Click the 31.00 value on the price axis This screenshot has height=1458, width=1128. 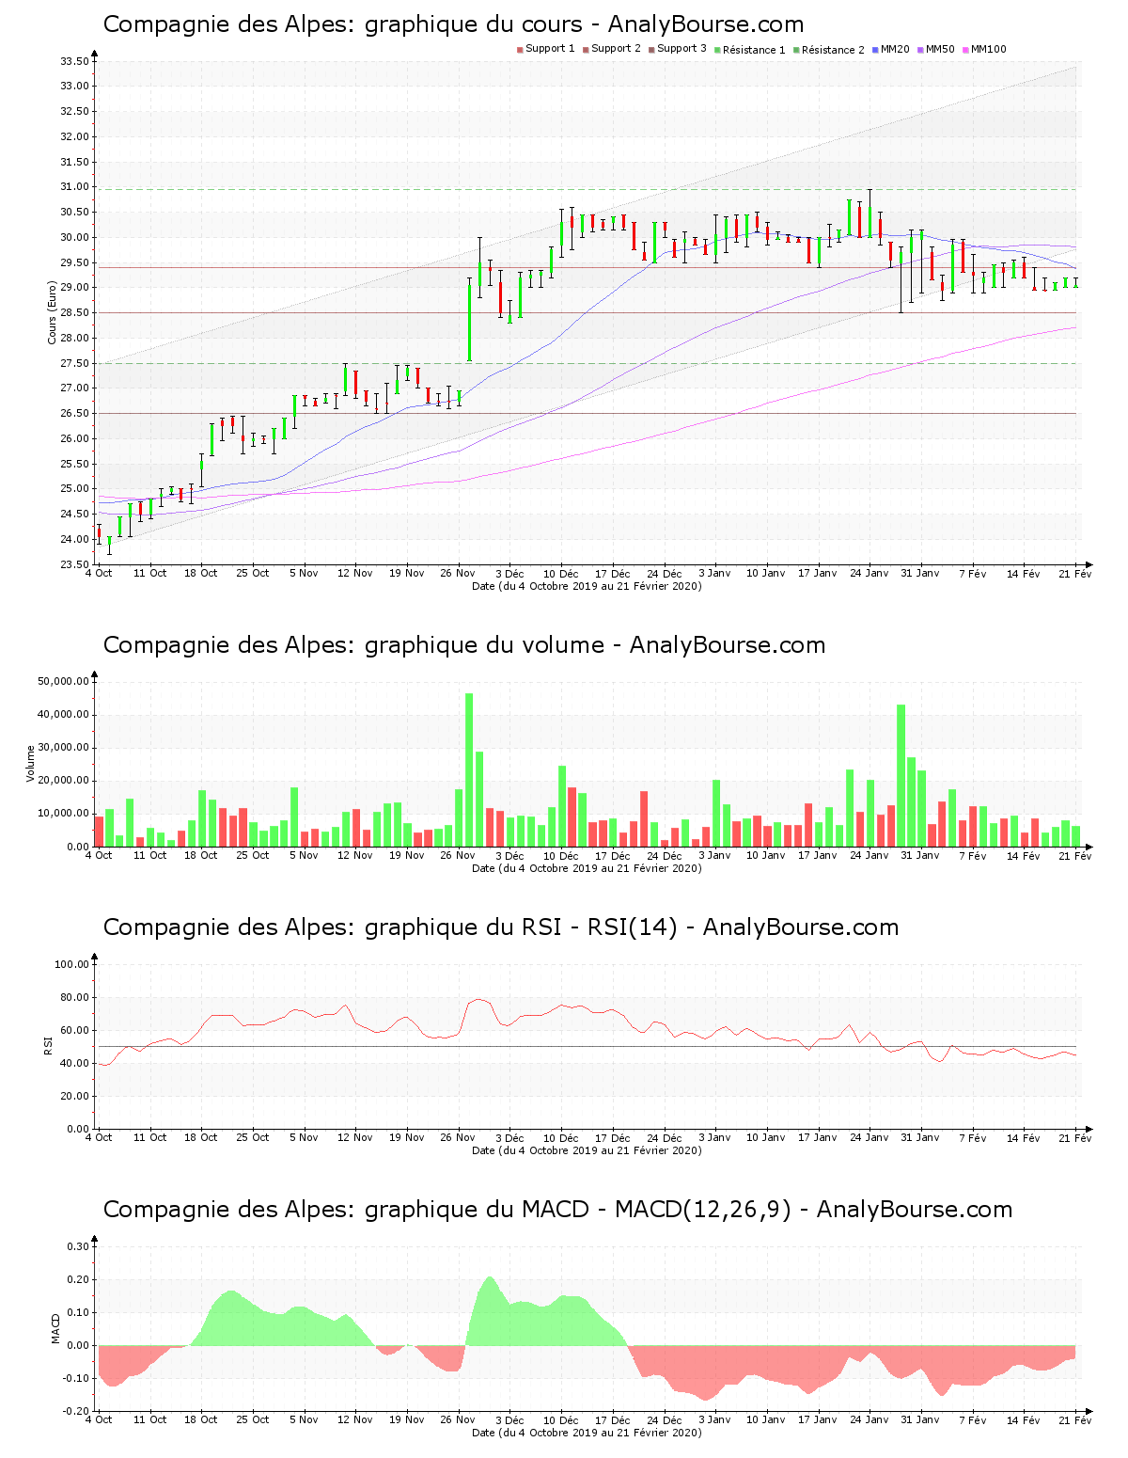(x=74, y=187)
